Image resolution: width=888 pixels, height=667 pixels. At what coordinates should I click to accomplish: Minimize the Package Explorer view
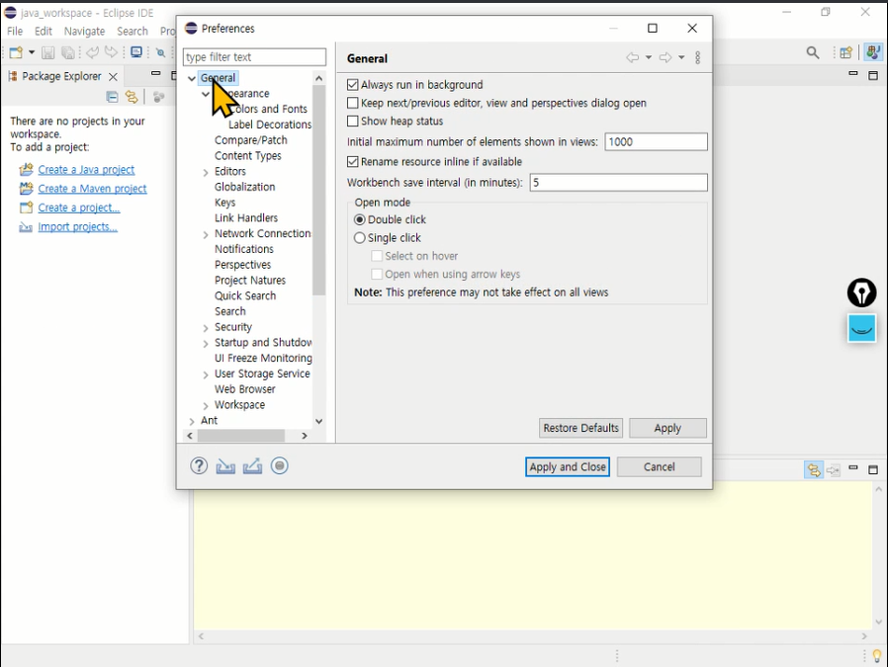point(155,73)
